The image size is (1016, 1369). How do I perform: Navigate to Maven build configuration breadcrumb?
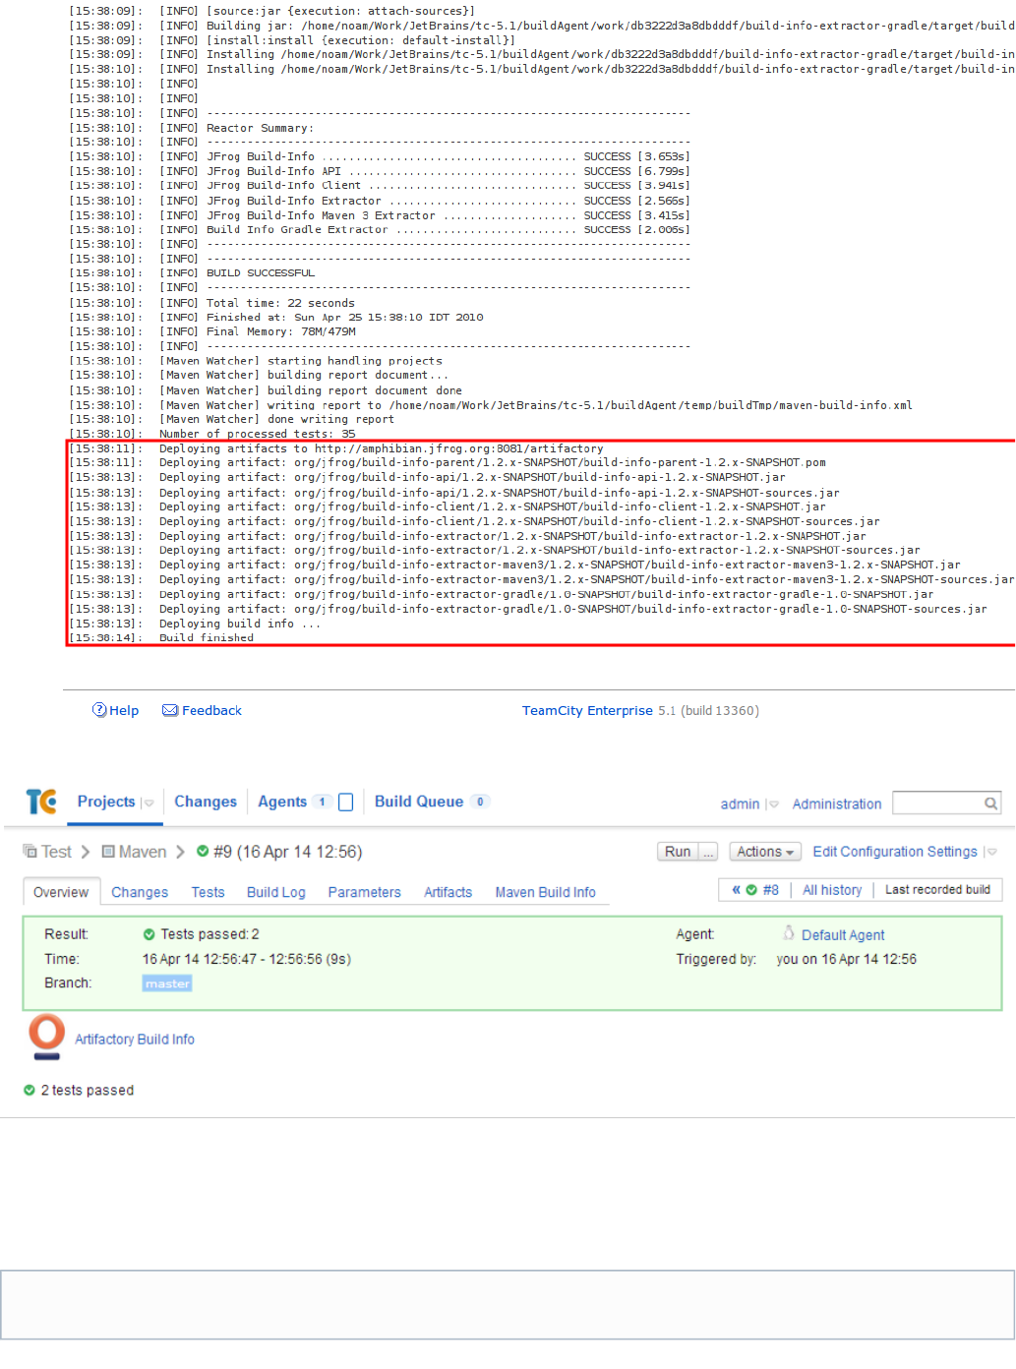143,852
